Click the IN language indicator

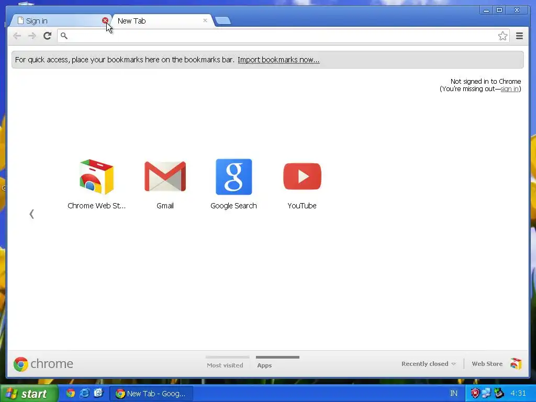point(454,394)
